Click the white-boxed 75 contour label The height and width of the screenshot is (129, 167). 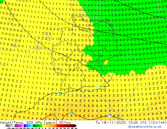pyautogui.click(x=110, y=115)
